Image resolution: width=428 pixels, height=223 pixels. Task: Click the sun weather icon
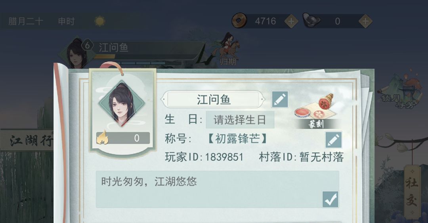pyautogui.click(x=99, y=21)
